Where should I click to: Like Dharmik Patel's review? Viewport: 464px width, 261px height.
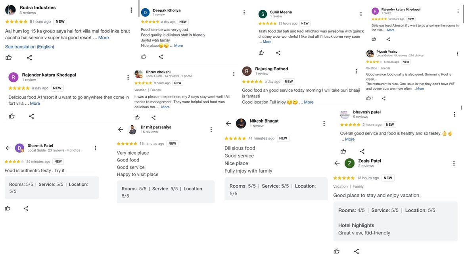(8, 208)
